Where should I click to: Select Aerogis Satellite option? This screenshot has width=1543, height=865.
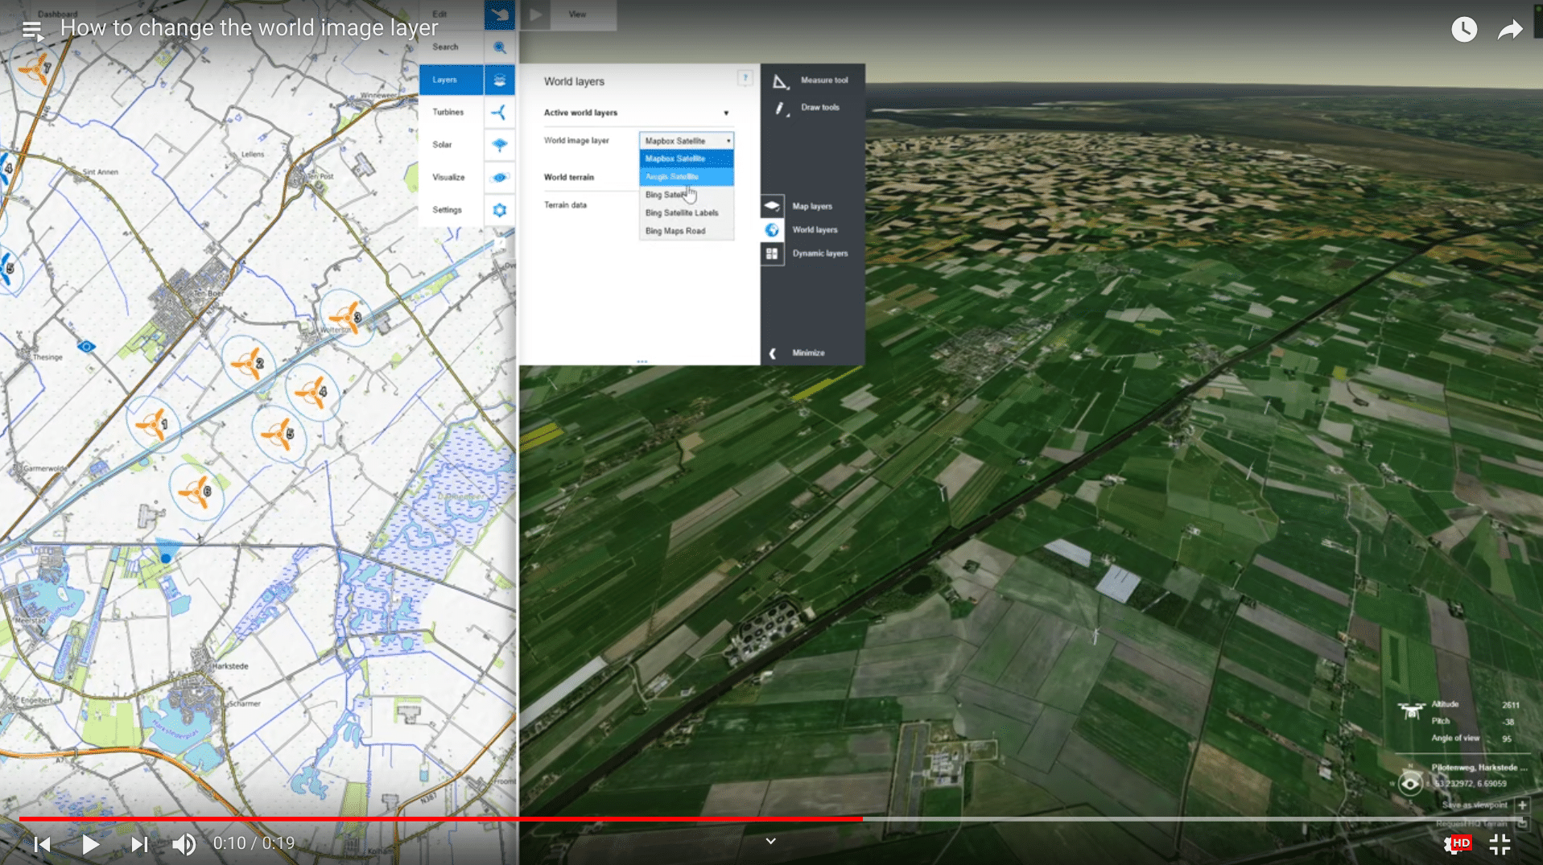point(687,177)
